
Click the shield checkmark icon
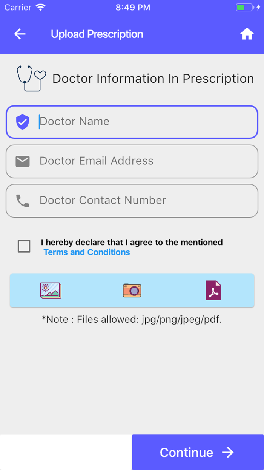tap(23, 122)
